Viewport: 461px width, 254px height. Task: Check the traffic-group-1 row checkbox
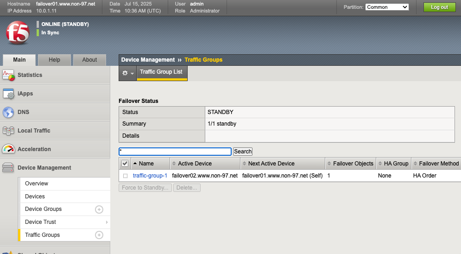click(x=125, y=176)
